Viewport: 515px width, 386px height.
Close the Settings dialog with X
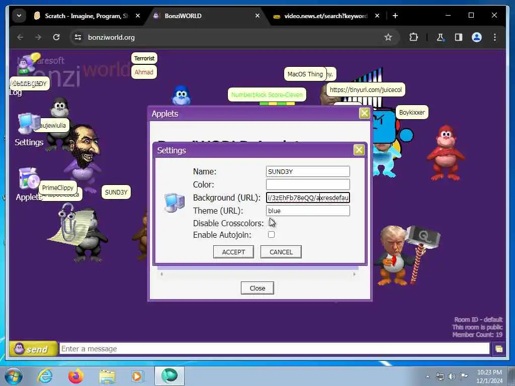click(x=359, y=150)
